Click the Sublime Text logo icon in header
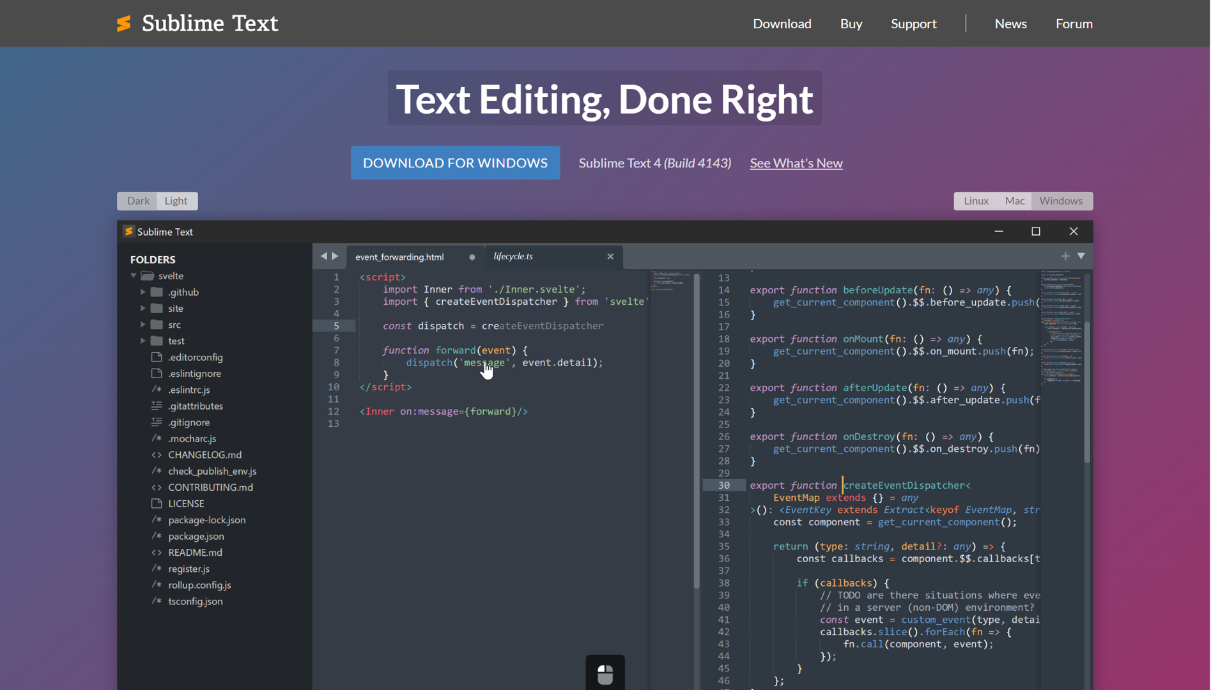This screenshot has width=1211, height=690. 124,24
